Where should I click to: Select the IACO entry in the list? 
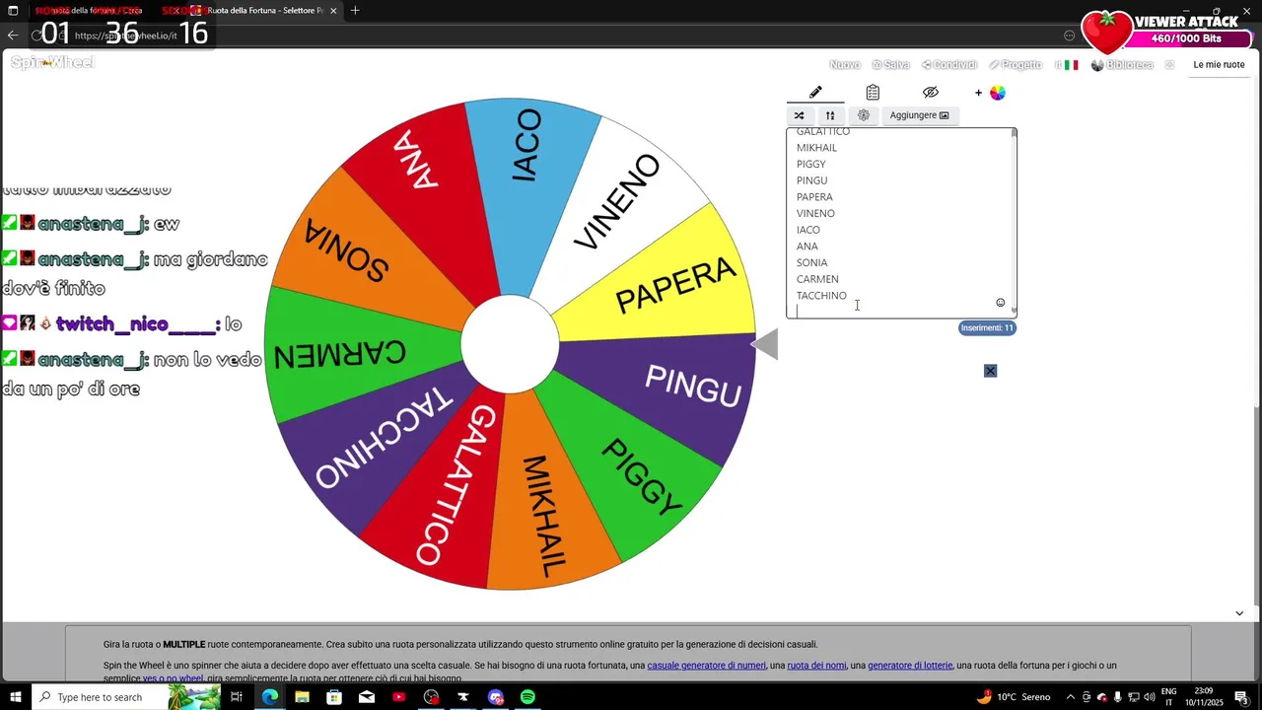(x=808, y=230)
